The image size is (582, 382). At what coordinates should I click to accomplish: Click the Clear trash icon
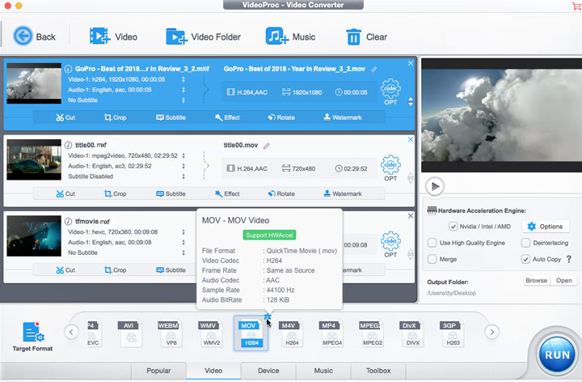point(353,36)
